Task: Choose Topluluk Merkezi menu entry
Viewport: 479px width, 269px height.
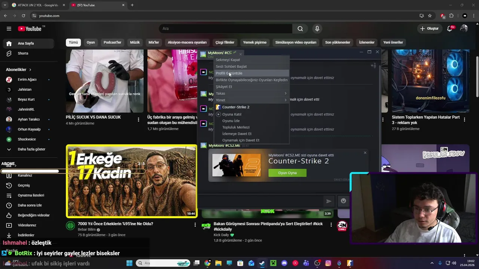Action: [x=252, y=127]
